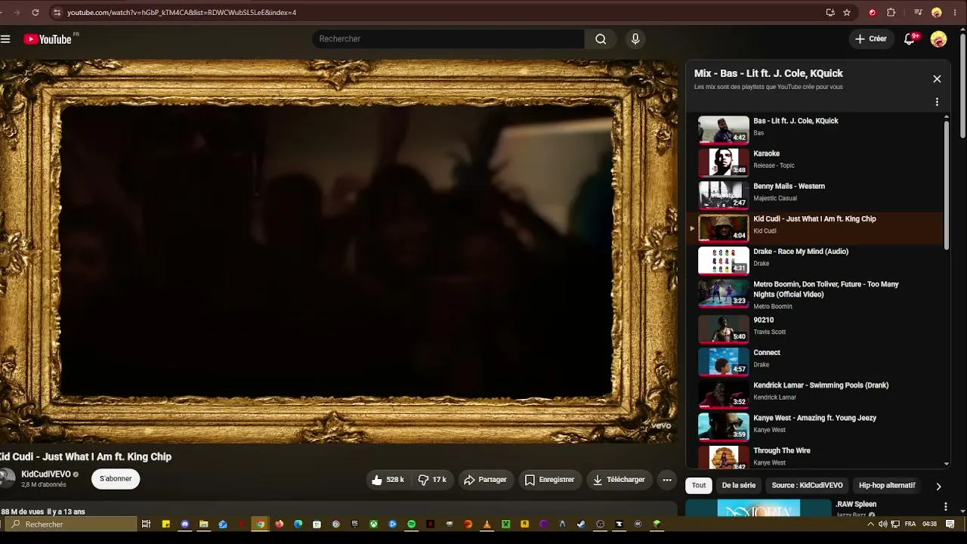967x544 pixels.
Task: Close the mix playlist panel
Action: (x=937, y=79)
